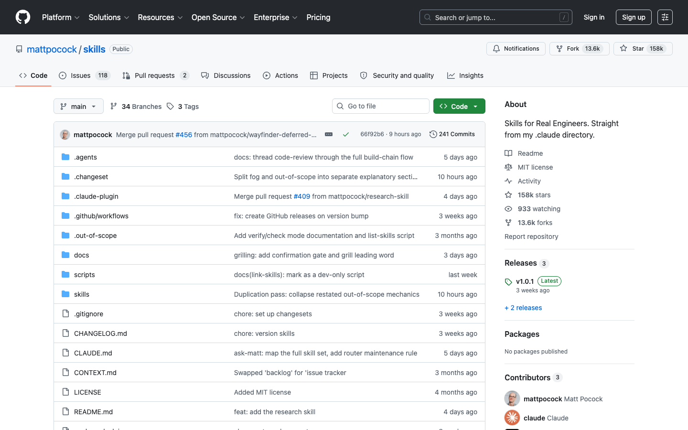Star the skills repository
The width and height of the screenshot is (688, 430).
pyautogui.click(x=643, y=49)
